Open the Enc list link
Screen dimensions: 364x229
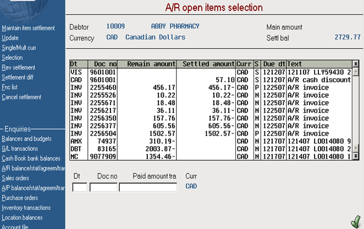[9, 87]
